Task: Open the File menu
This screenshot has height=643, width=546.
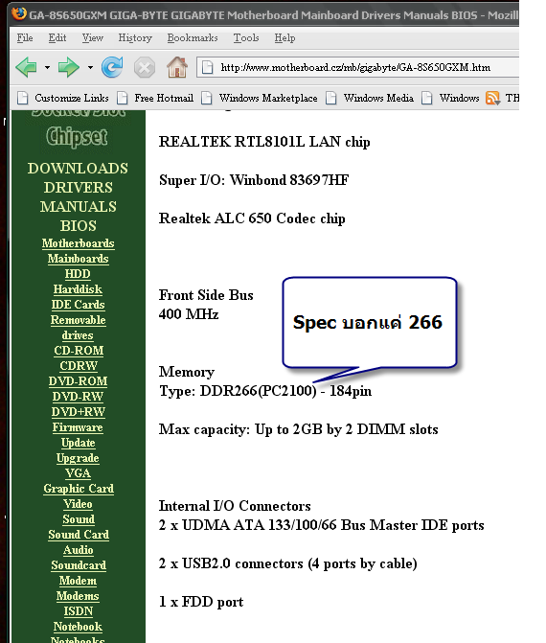Action: coord(25,37)
